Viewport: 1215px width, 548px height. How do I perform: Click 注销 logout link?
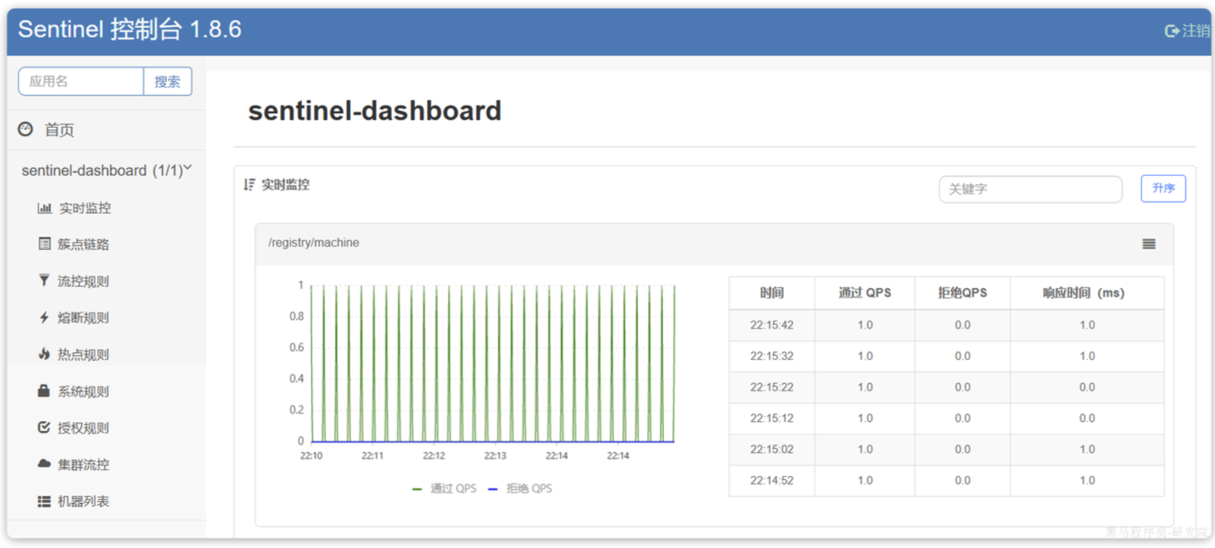click(1196, 31)
